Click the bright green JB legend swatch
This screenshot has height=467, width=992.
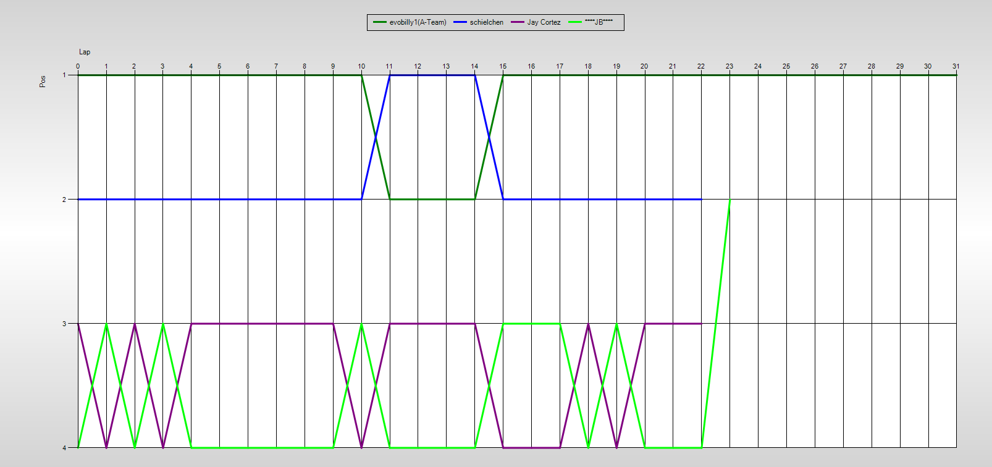(x=574, y=22)
